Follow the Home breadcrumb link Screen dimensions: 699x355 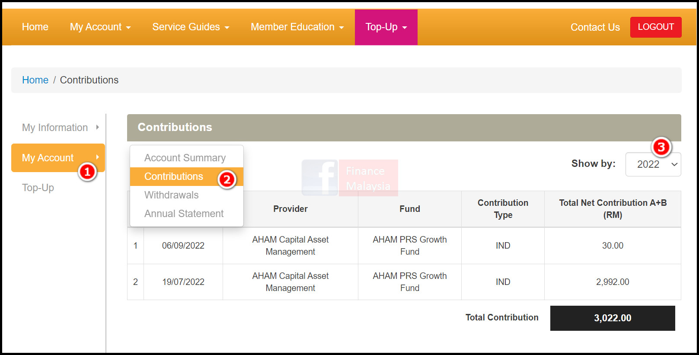35,80
